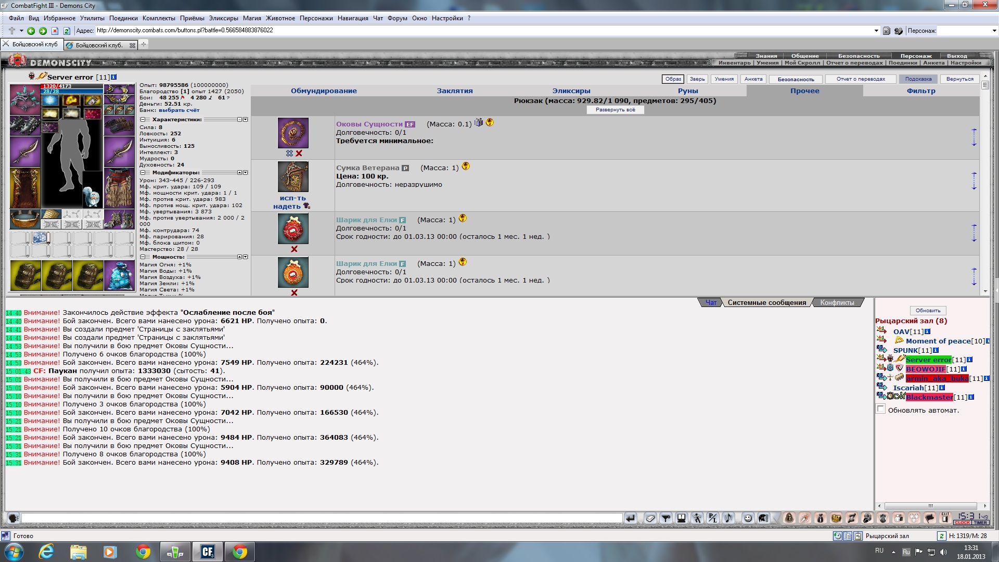Click the dark flag icon in bottom toolbar
Image resolution: width=999 pixels, height=562 pixels.
click(x=930, y=518)
